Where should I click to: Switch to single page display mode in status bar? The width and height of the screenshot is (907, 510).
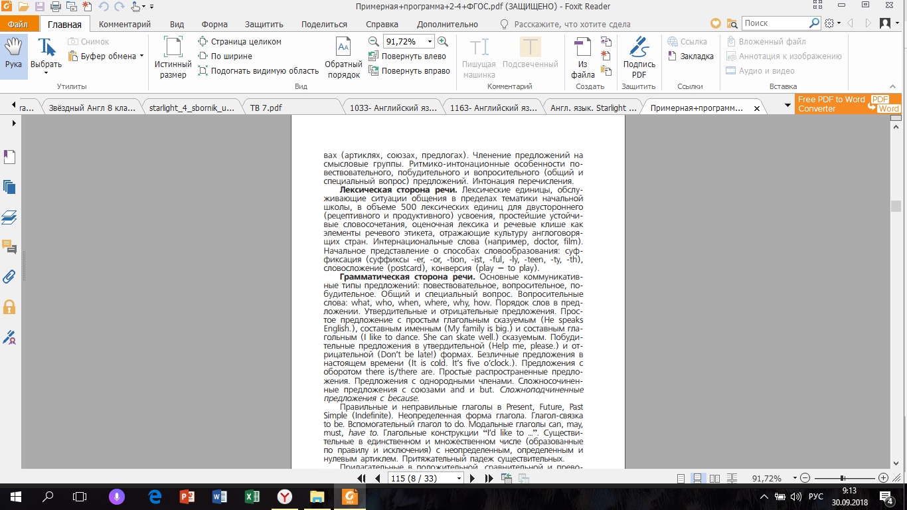tap(681, 478)
